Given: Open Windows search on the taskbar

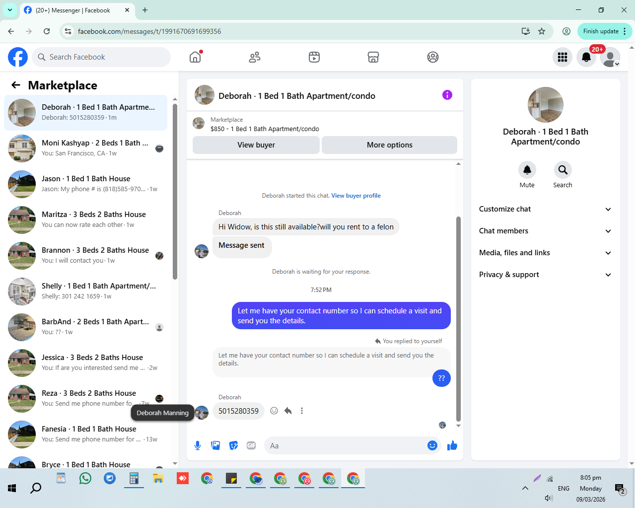Looking at the screenshot, I should tap(36, 488).
